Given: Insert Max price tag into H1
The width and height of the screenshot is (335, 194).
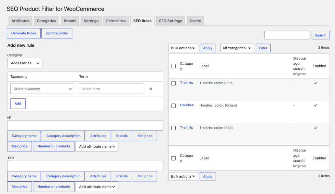Looking at the screenshot, I should (20, 146).
